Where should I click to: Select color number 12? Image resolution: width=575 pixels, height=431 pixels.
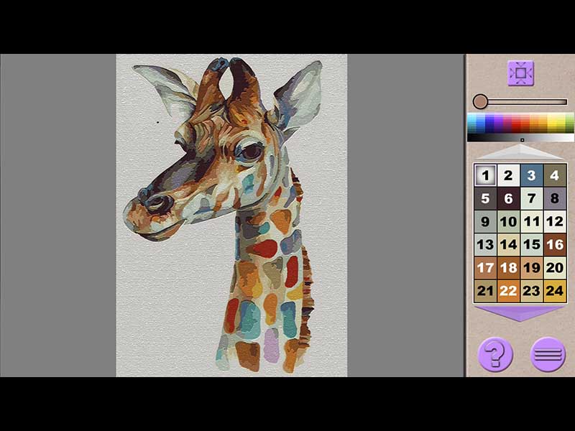tap(554, 221)
